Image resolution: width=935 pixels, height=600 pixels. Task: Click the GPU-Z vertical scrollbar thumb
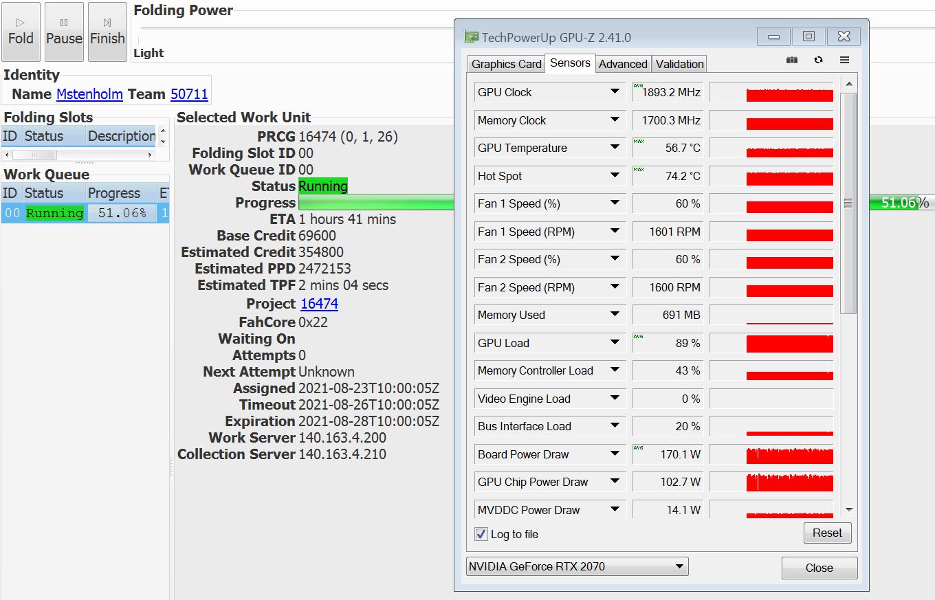[848, 203]
